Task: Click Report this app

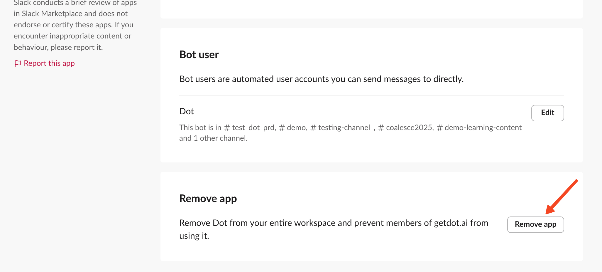Action: [x=49, y=63]
